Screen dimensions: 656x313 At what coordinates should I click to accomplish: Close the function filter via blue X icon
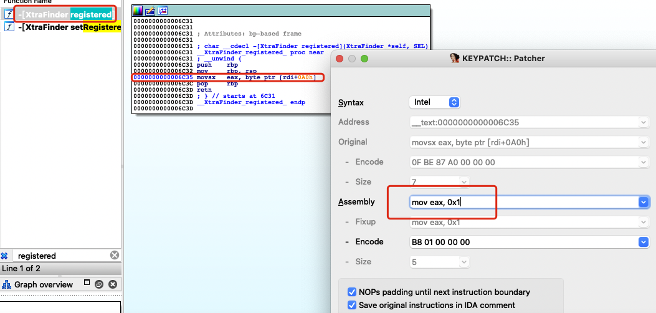coord(4,256)
